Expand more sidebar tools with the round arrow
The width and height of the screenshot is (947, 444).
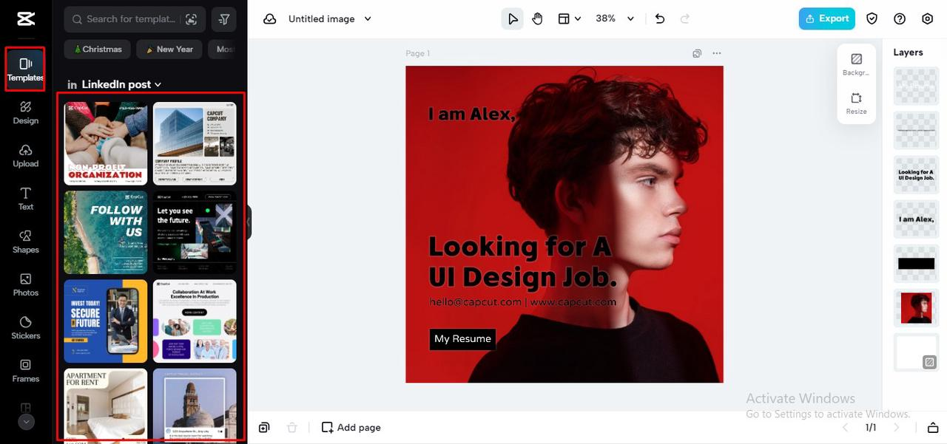(x=26, y=422)
